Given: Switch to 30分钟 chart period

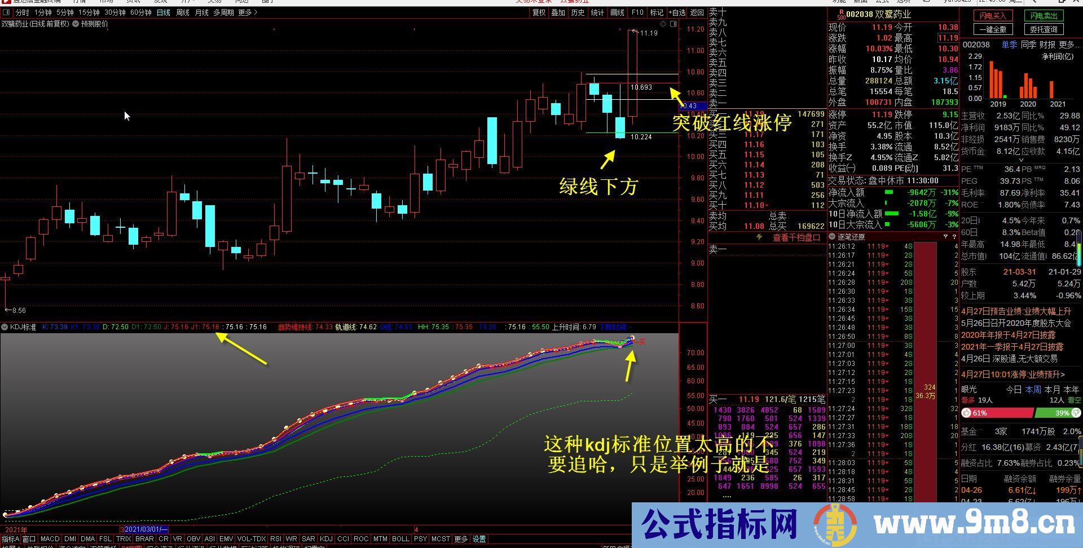Looking at the screenshot, I should [x=115, y=12].
